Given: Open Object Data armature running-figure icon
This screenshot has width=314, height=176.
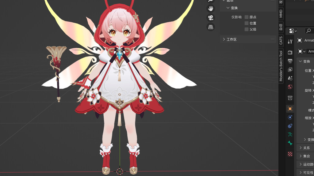Looking at the screenshot, I should (290, 134).
